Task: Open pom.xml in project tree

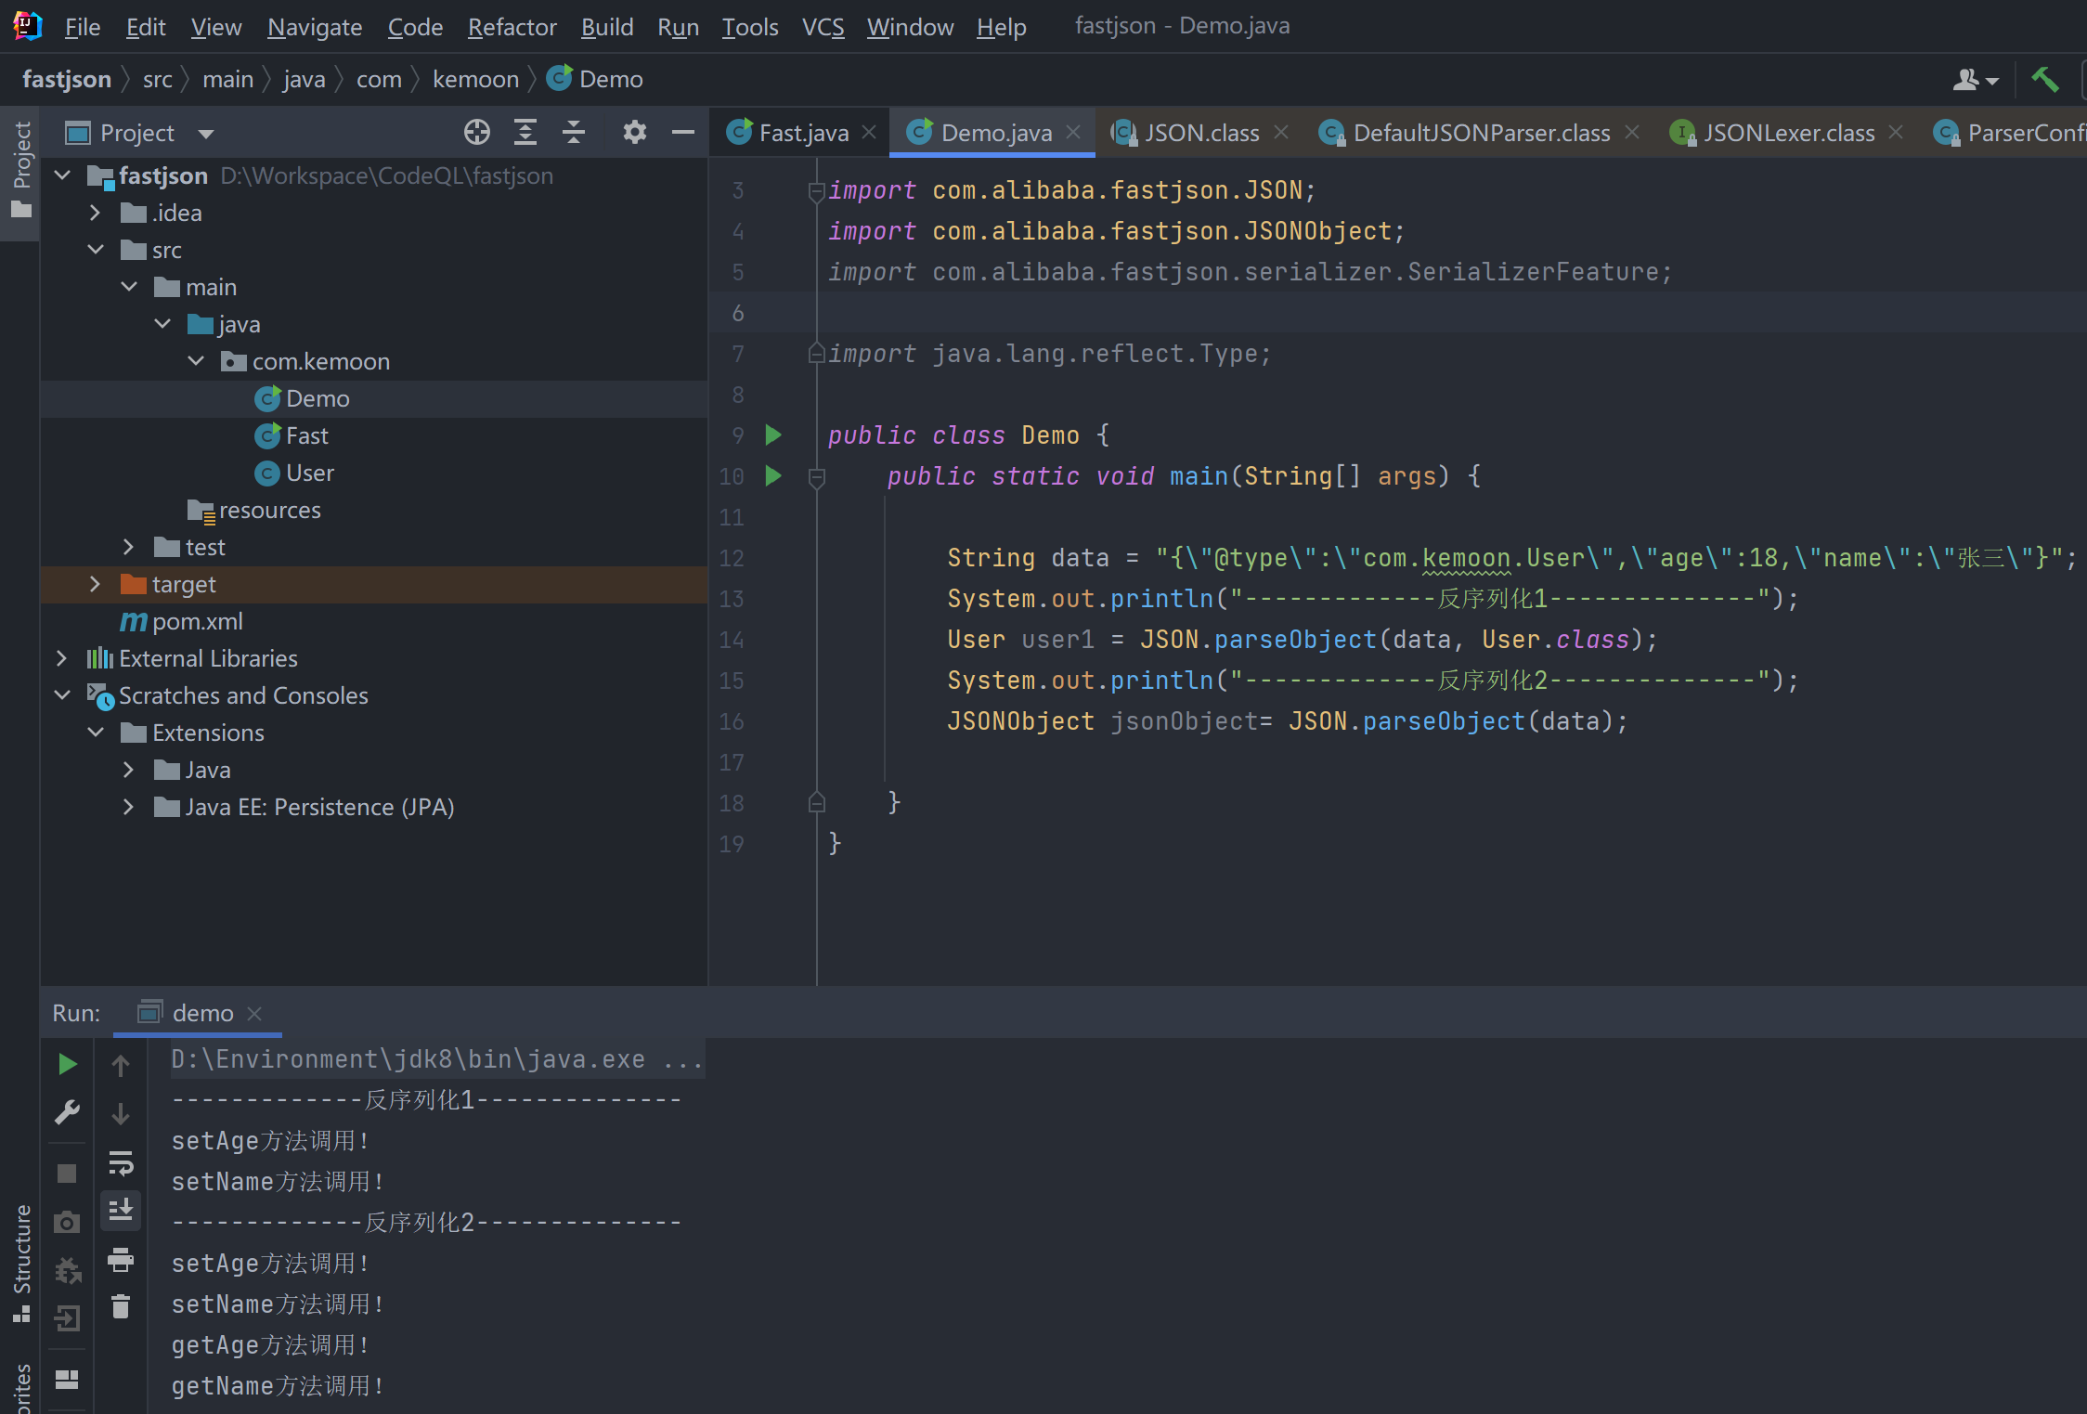Action: (x=182, y=621)
